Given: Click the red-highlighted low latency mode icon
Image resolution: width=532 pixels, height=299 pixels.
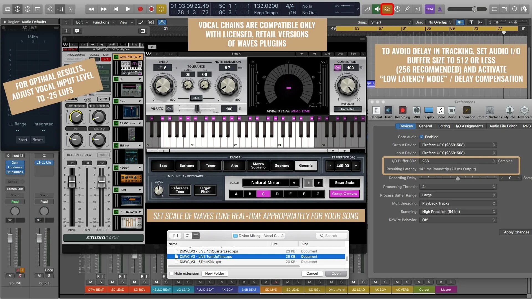Looking at the screenshot, I should [387, 9].
